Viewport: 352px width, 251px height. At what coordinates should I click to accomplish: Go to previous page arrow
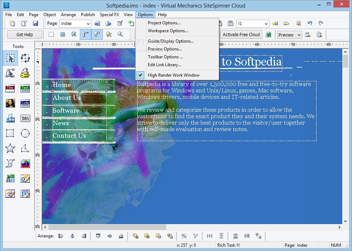pyautogui.click(x=97, y=23)
